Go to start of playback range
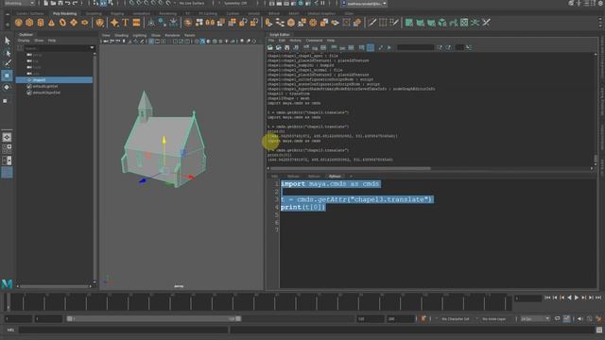Screen dimensions: 605x340 (x=547, y=297)
